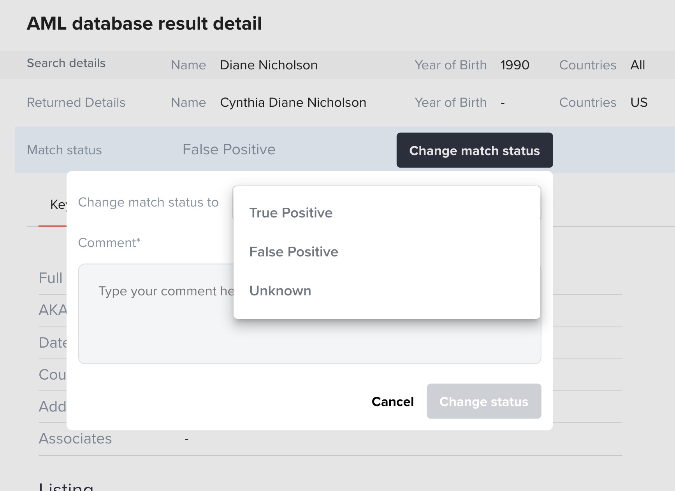
Task: Click the Countries value All
Action: [638, 65]
